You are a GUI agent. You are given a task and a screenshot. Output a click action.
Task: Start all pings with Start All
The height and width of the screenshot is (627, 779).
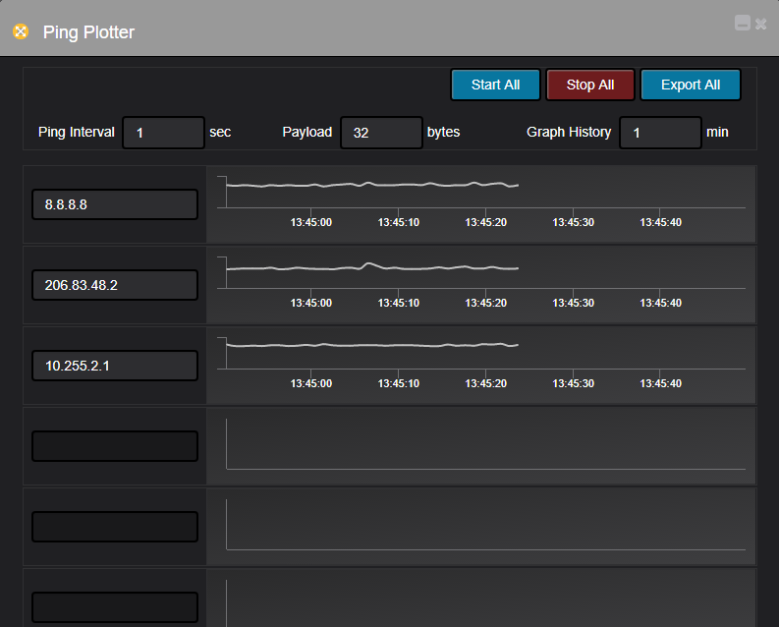click(495, 85)
